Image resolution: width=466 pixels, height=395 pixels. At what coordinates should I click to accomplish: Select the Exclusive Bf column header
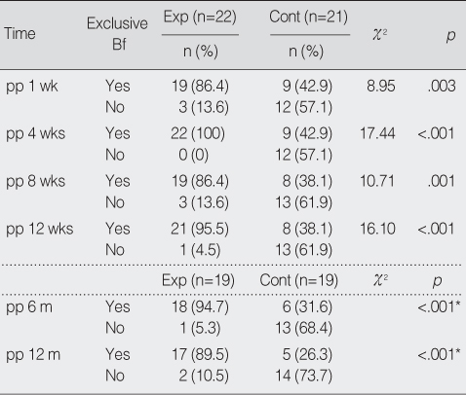click(117, 34)
